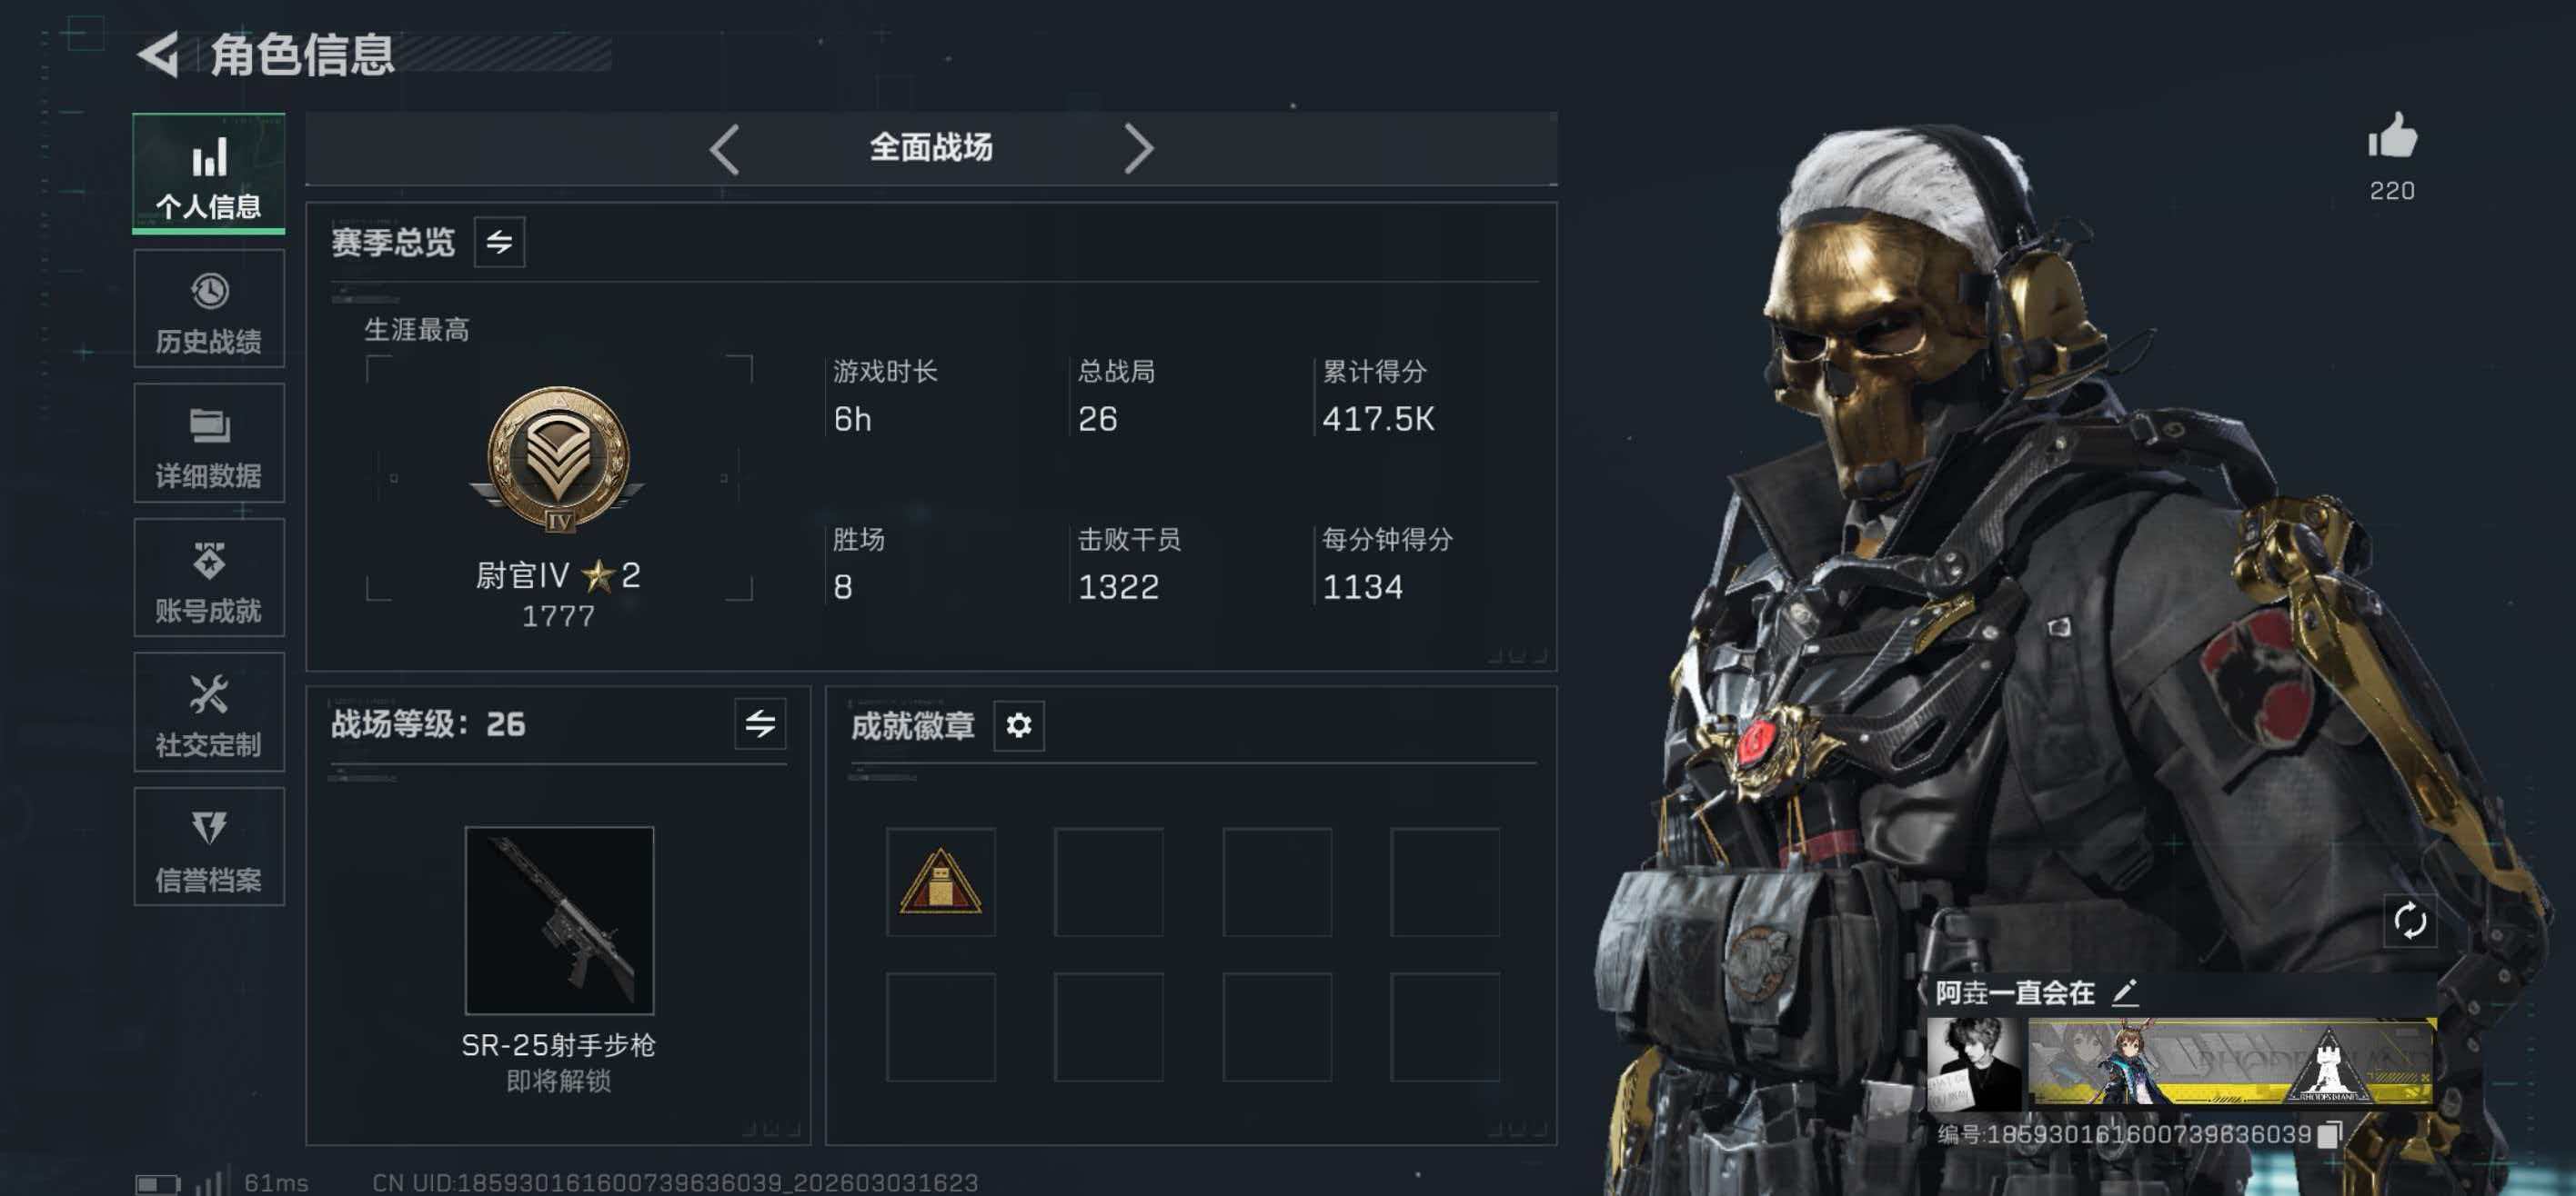This screenshot has height=1196, width=2576.
Task: Copy the player ID number icon
Action: pyautogui.click(x=2329, y=1134)
